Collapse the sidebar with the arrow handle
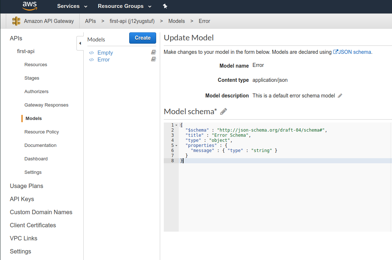Image resolution: width=392 pixels, height=260 pixels. (80, 43)
